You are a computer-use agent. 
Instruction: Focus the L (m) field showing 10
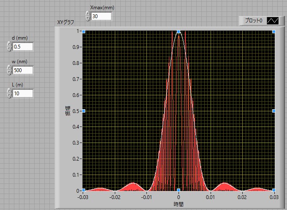coord(23,93)
